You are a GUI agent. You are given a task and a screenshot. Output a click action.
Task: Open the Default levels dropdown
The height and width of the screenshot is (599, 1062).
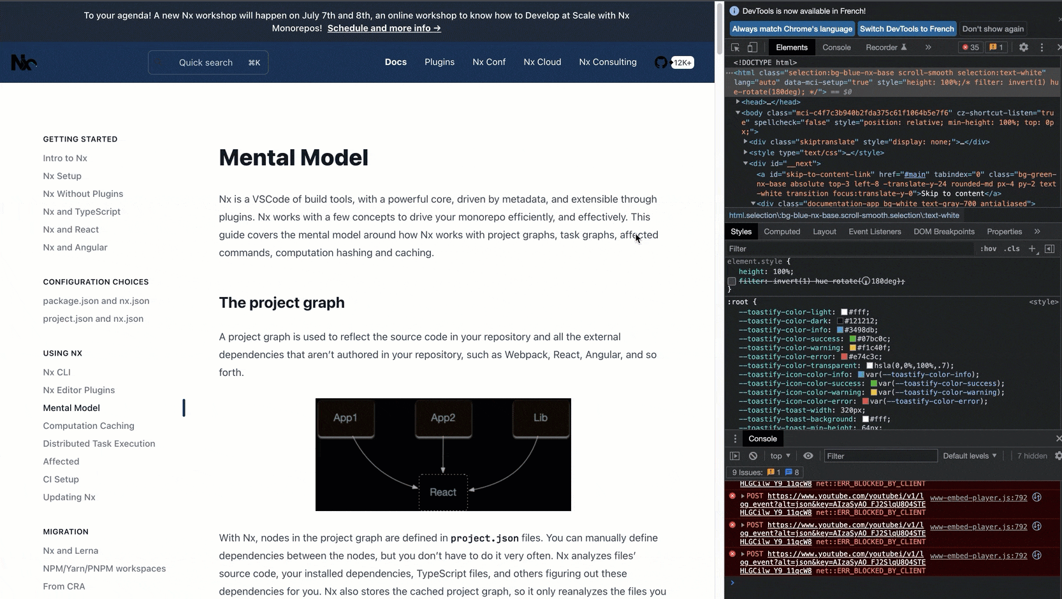tap(969, 456)
